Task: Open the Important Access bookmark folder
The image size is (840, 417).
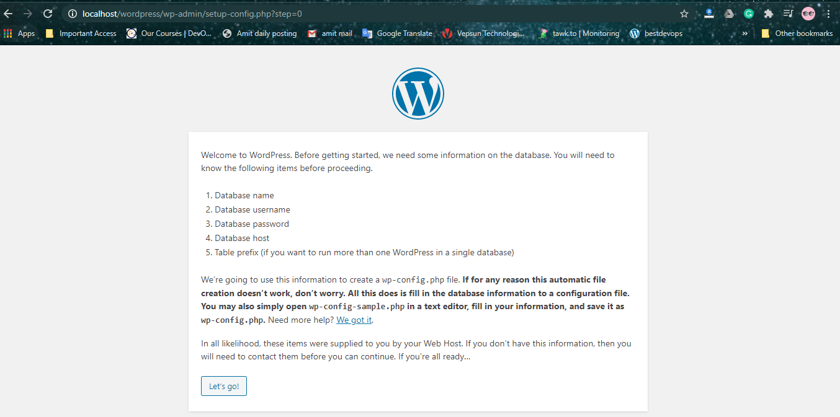Action: [x=81, y=33]
